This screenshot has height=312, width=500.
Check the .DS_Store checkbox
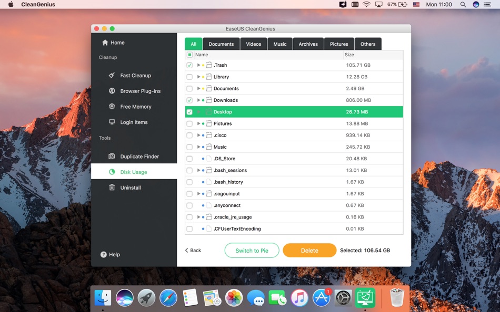click(189, 159)
